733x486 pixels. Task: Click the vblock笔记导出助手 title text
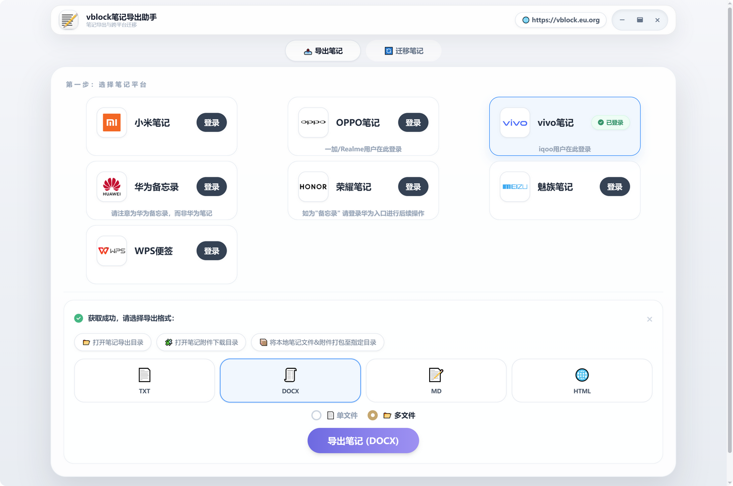point(122,17)
